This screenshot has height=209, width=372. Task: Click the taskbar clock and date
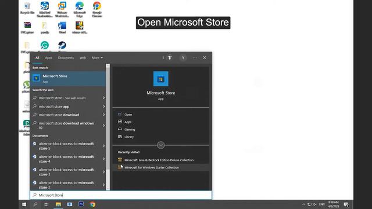pyautogui.click(x=333, y=204)
